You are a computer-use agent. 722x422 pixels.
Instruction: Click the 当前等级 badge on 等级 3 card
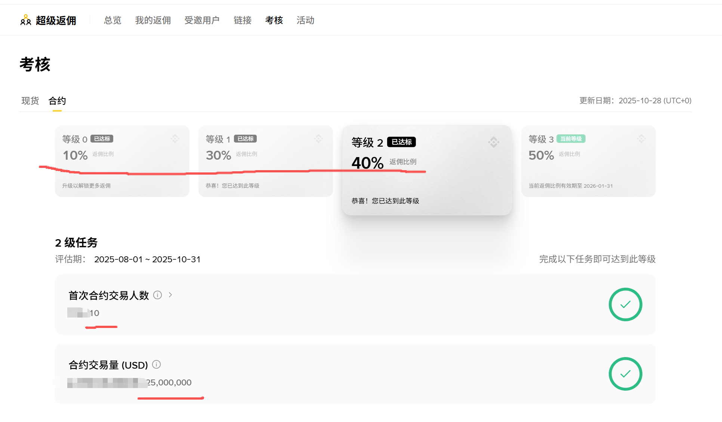(571, 138)
